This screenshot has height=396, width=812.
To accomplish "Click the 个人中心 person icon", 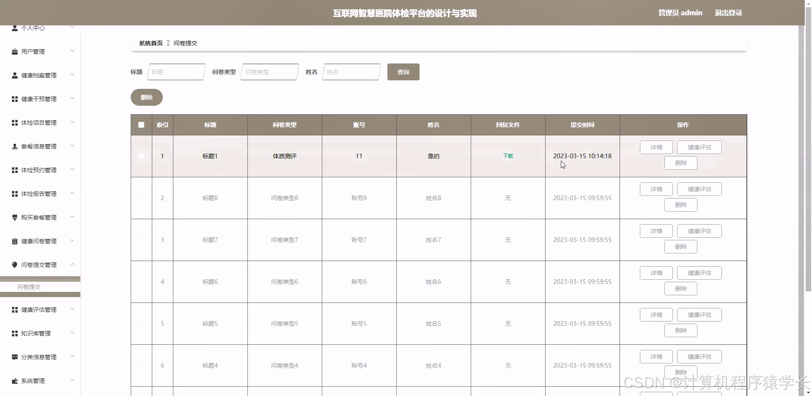I will tap(15, 28).
